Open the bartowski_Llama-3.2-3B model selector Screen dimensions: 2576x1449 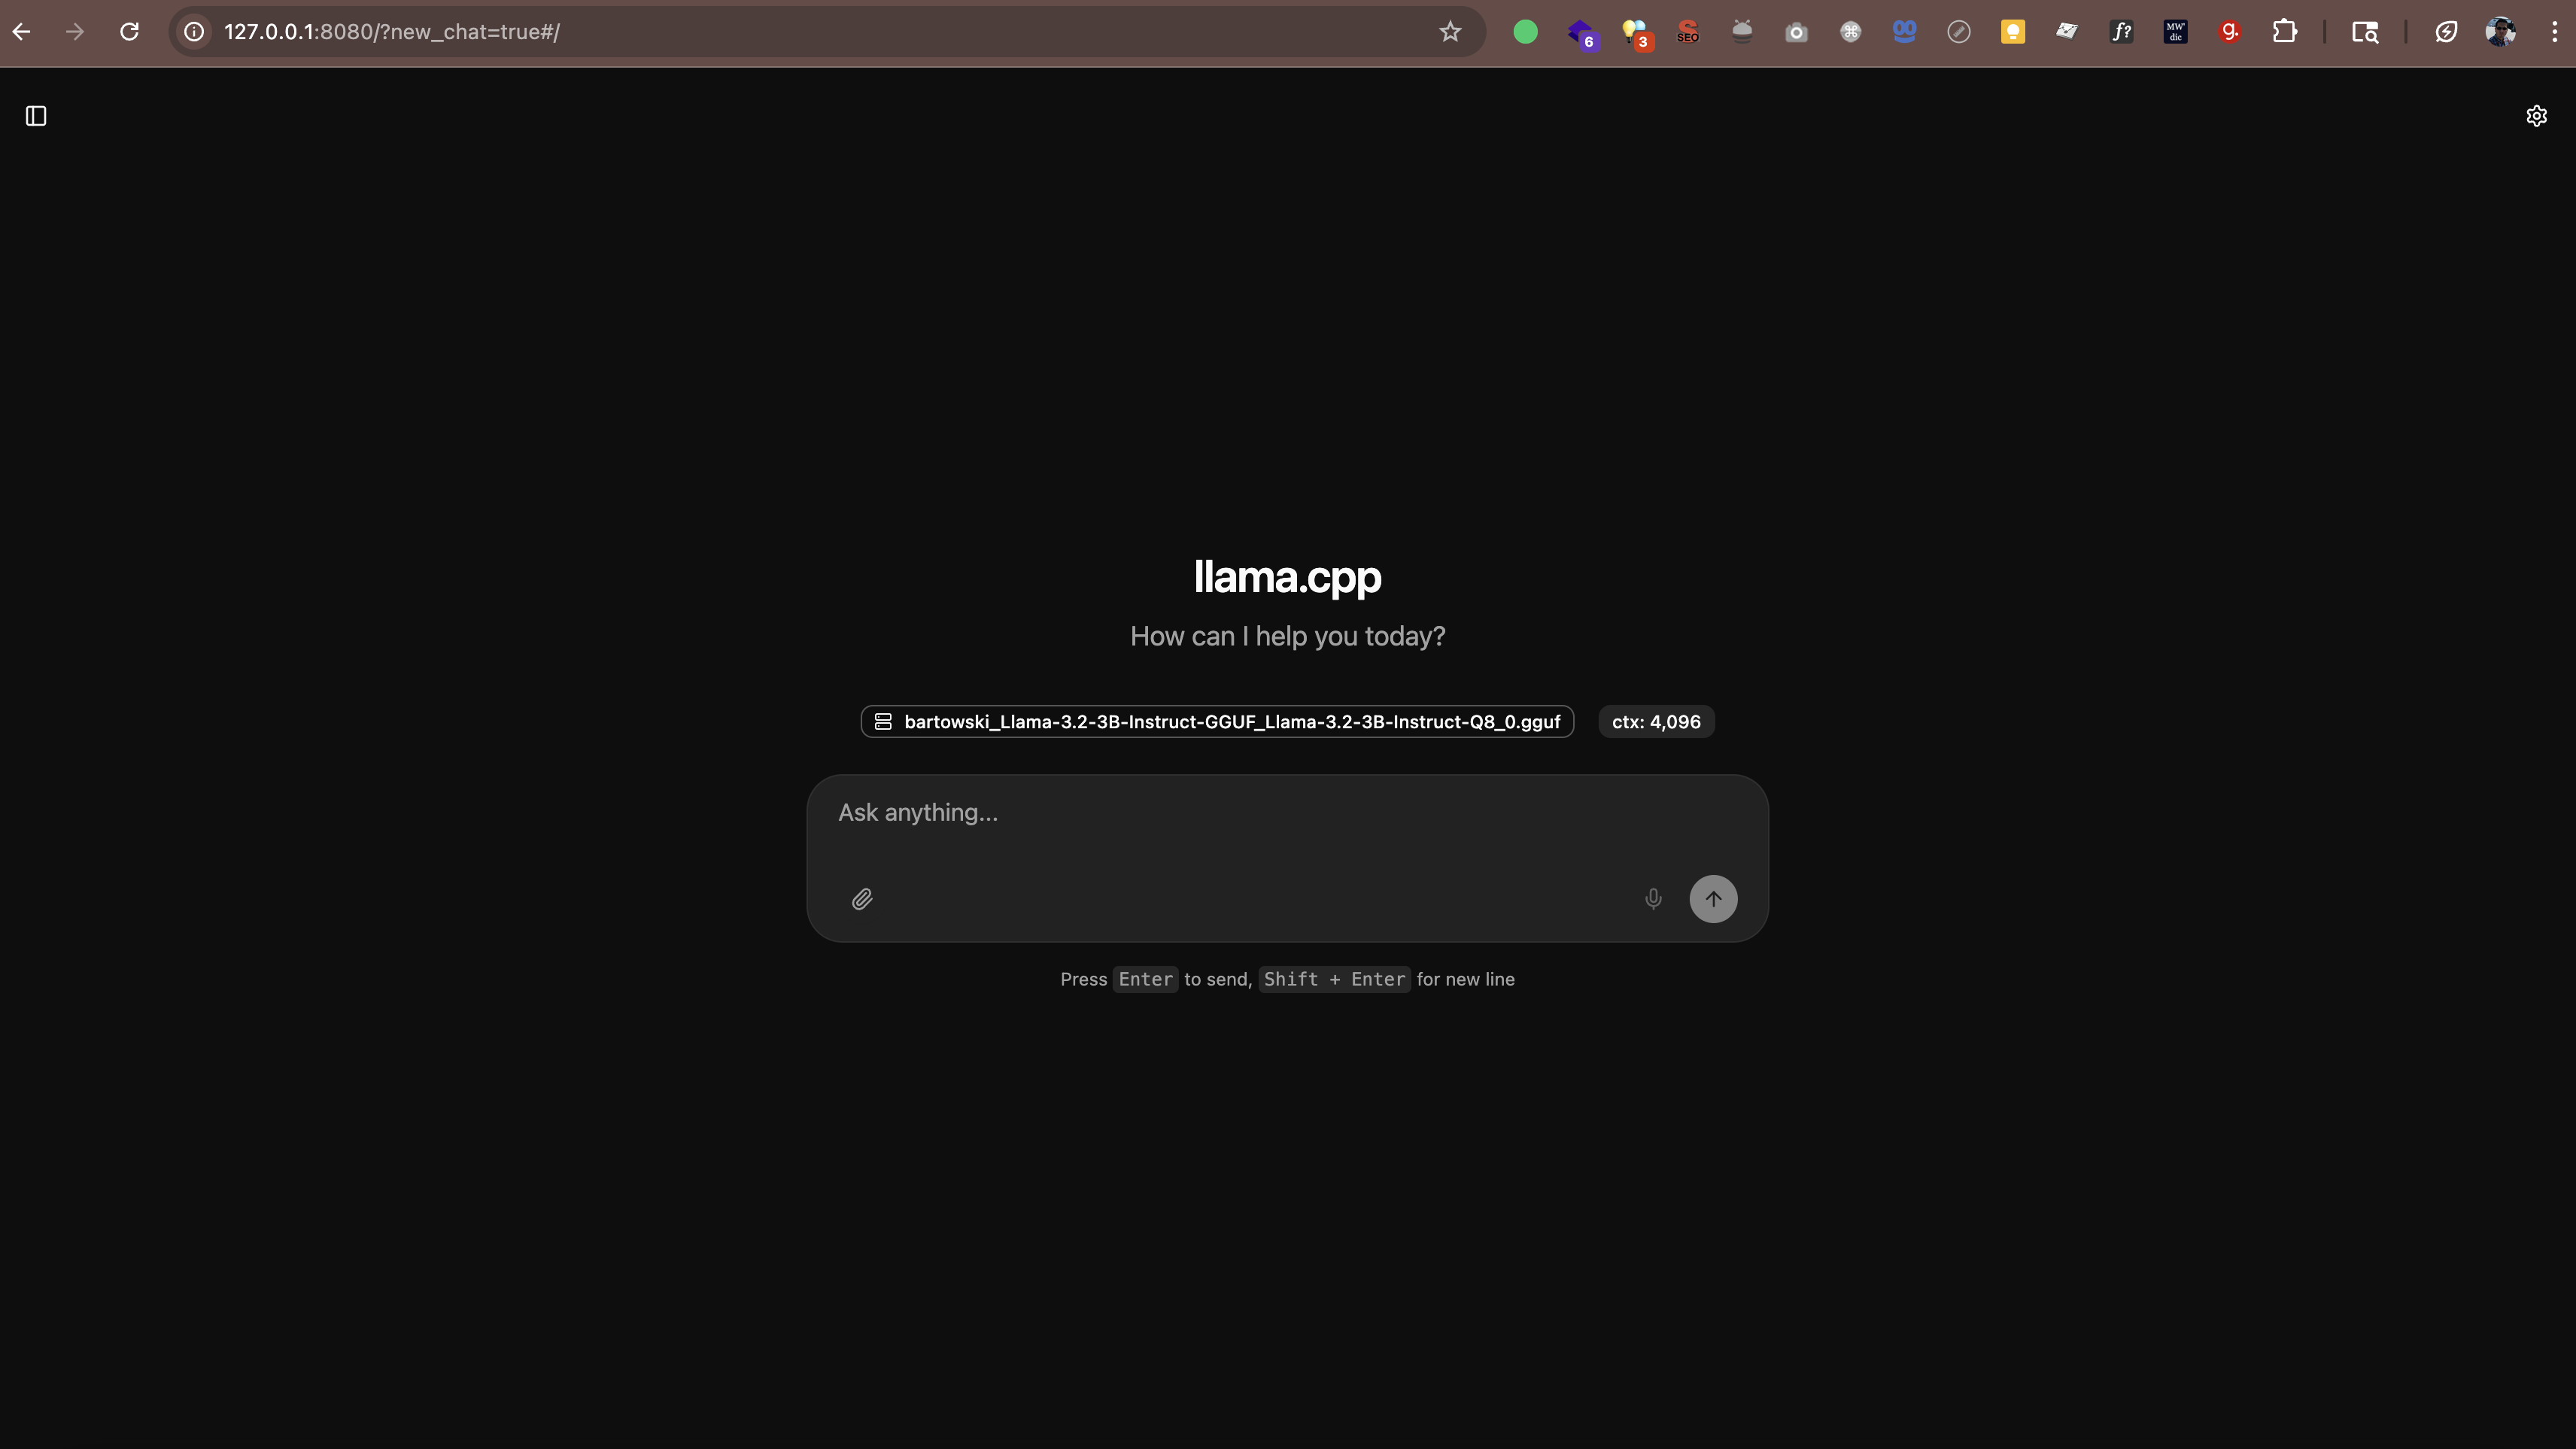click(1216, 721)
